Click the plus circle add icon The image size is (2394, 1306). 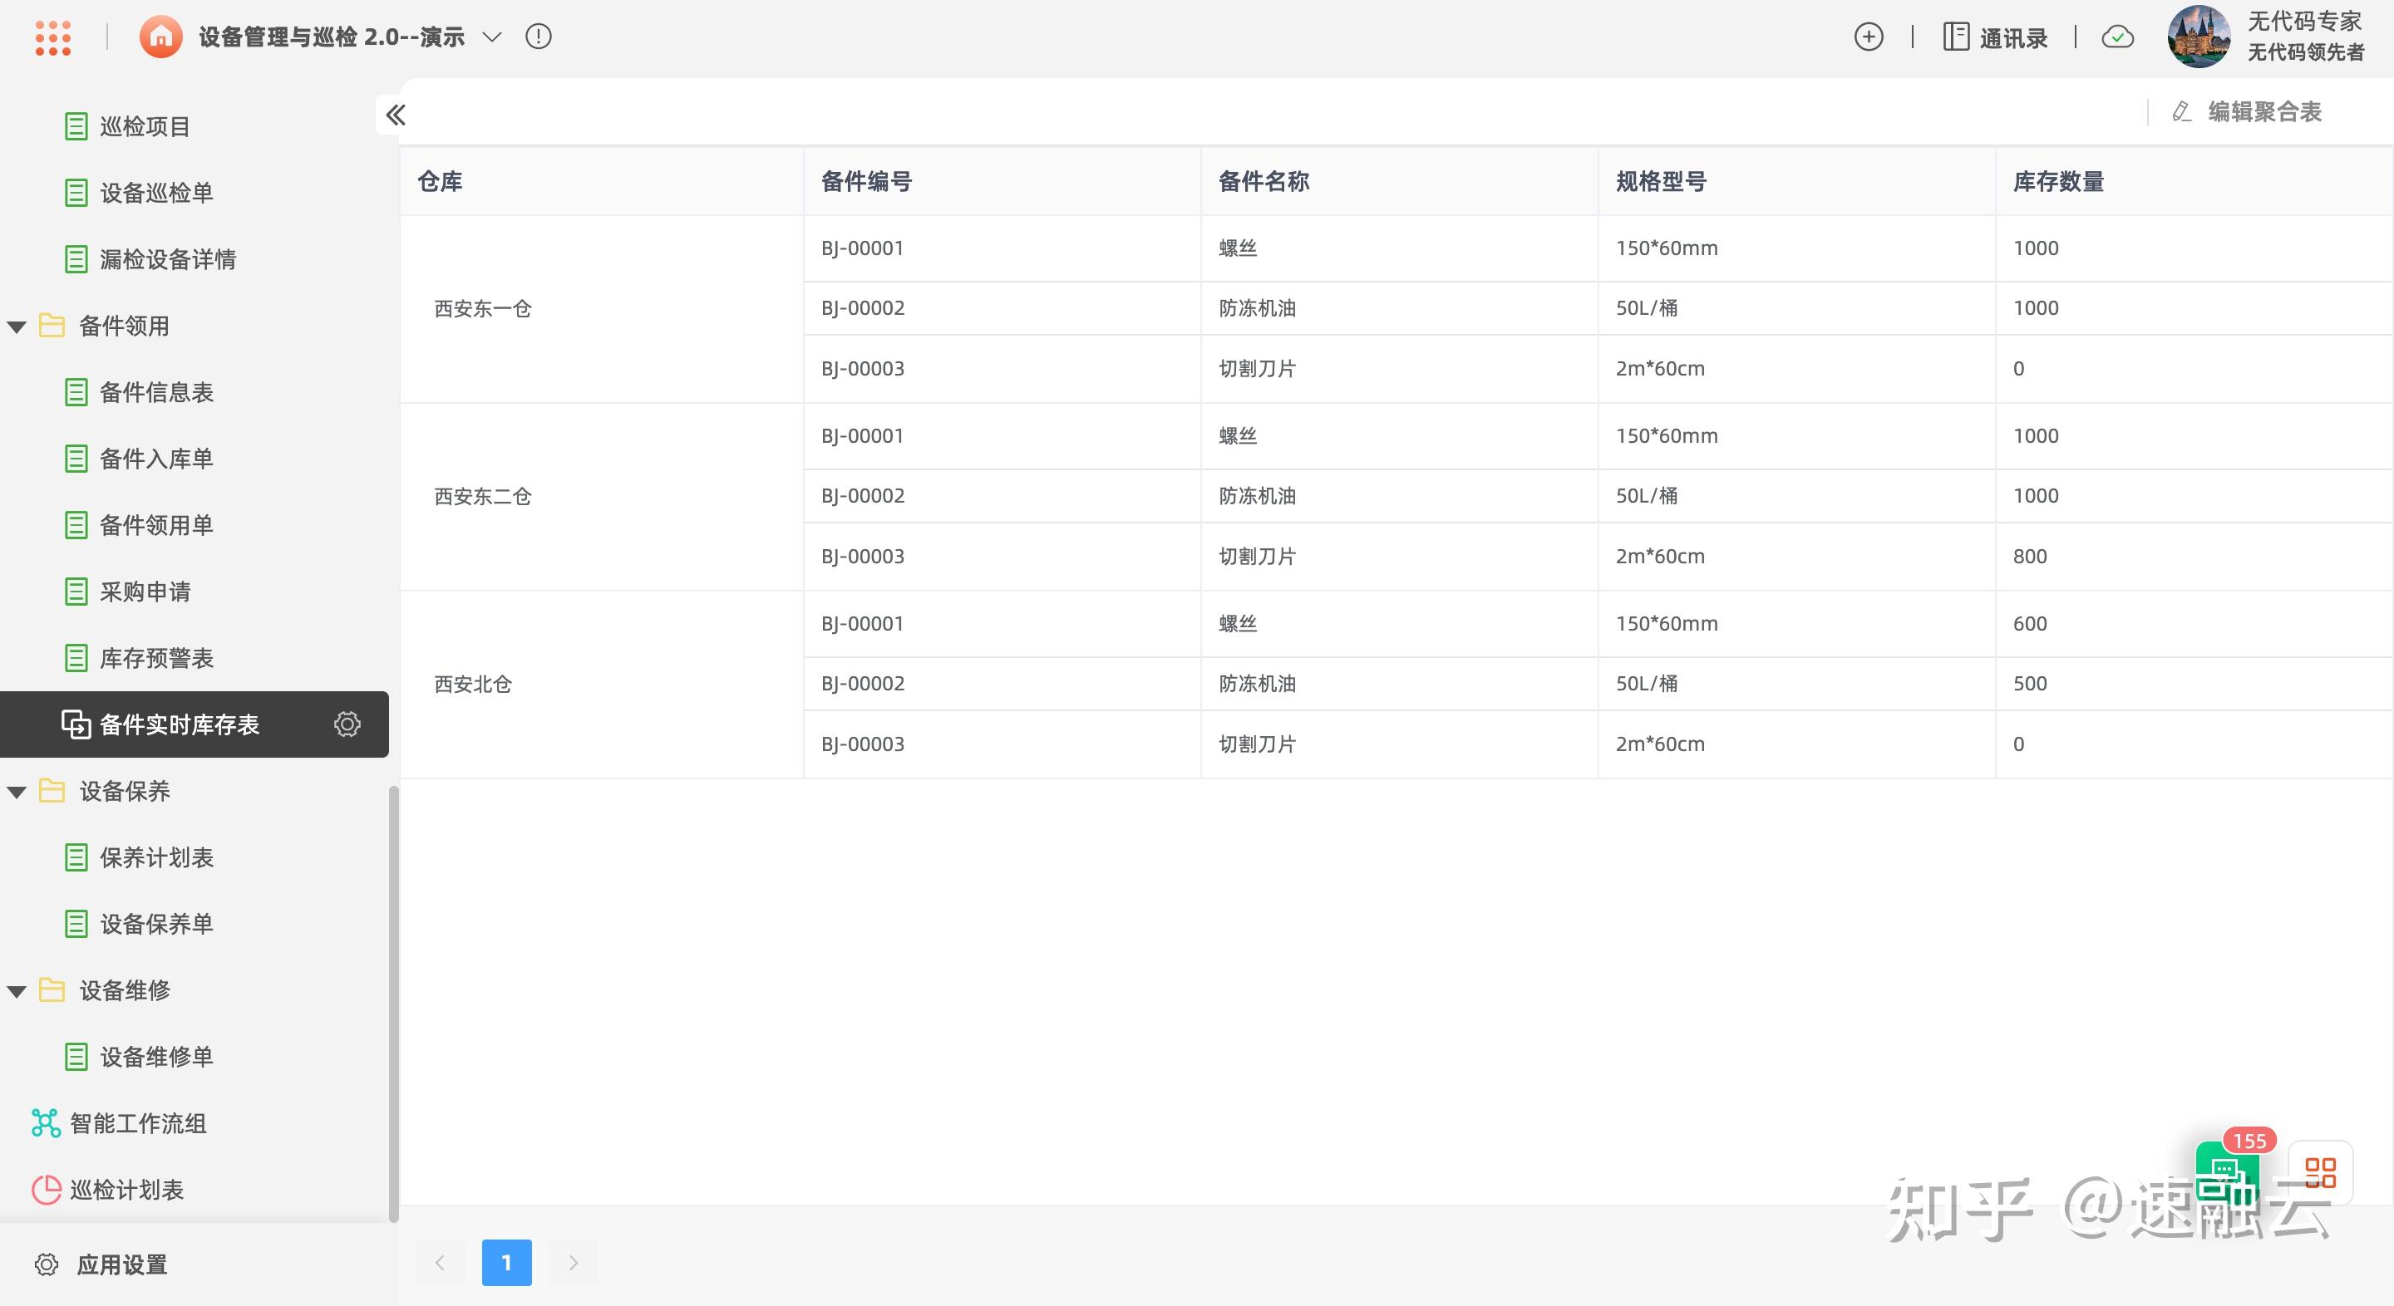[x=1868, y=37]
